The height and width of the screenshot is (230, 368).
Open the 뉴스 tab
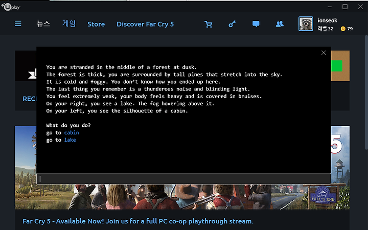tap(43, 24)
